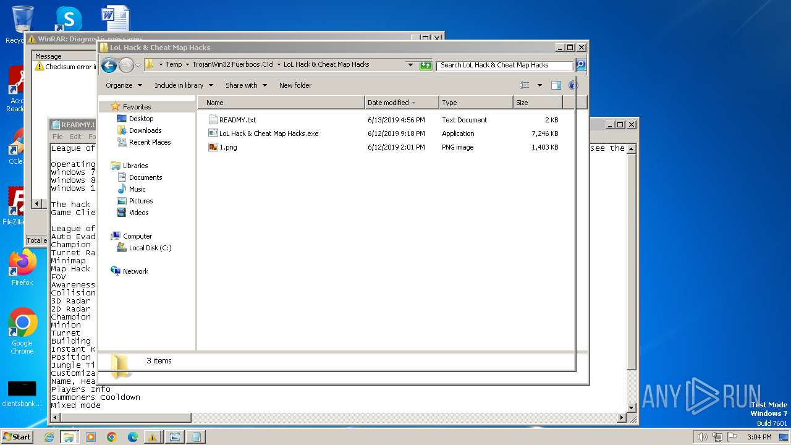Click Temp in the address breadcrumb
This screenshot has width=791, height=445.
(174, 64)
